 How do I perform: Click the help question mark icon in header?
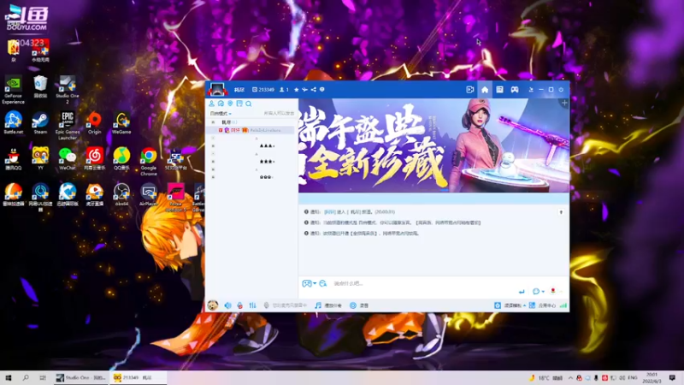coord(322,90)
